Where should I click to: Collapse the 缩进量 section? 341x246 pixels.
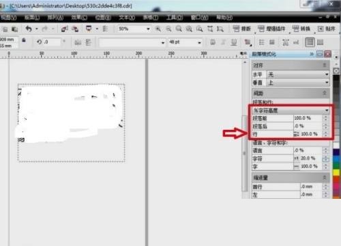point(325,178)
